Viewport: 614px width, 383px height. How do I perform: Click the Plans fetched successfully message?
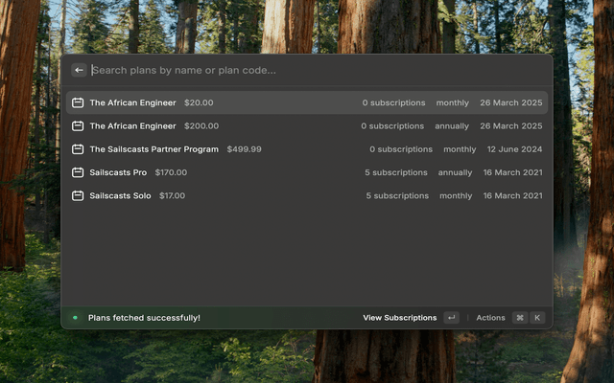point(144,318)
